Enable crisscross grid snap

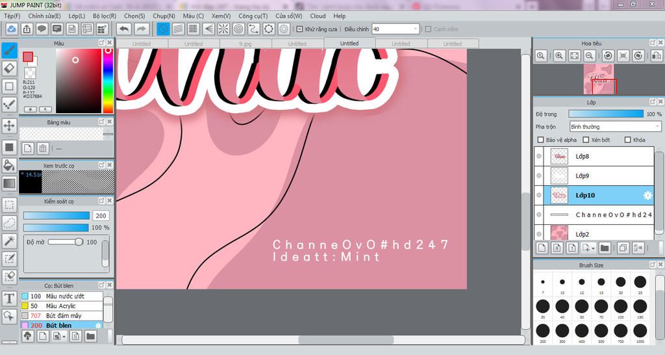pos(194,29)
